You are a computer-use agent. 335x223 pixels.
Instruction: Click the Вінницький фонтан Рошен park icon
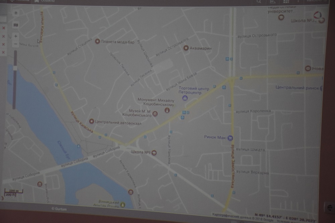click(x=123, y=205)
